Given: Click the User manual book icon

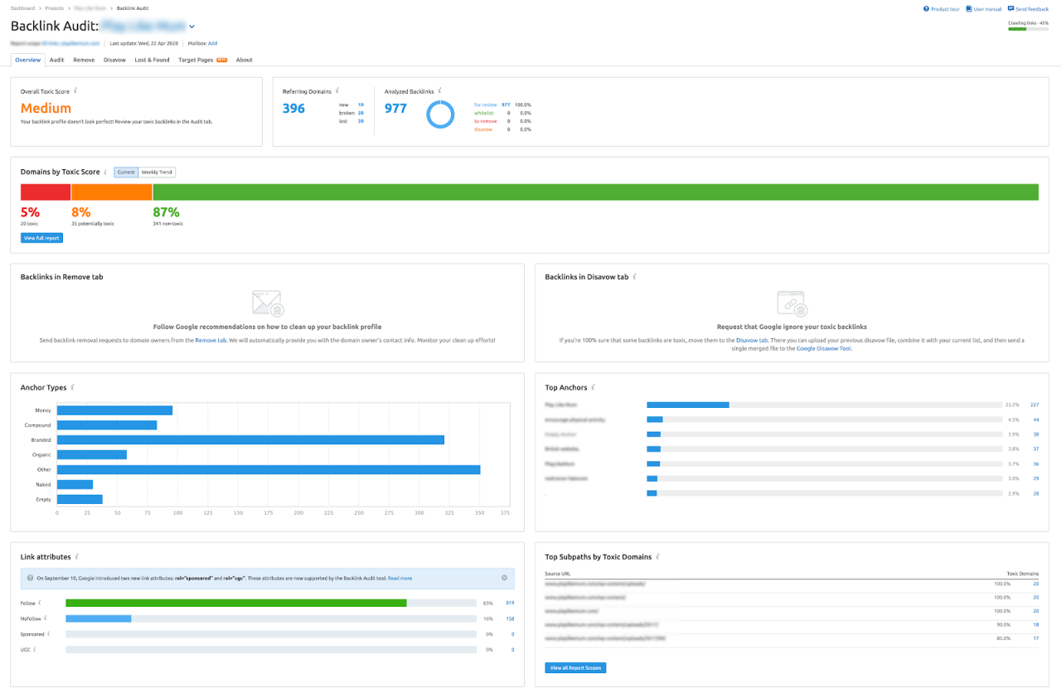Looking at the screenshot, I should pyautogui.click(x=969, y=9).
